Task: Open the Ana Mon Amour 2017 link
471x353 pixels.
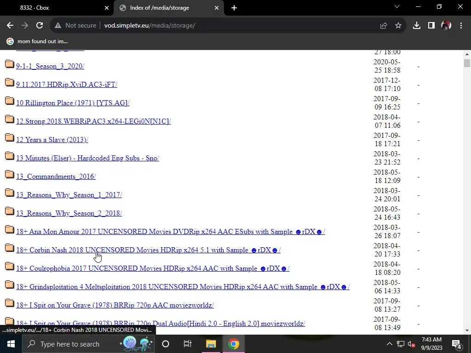Action: [x=171, y=232]
